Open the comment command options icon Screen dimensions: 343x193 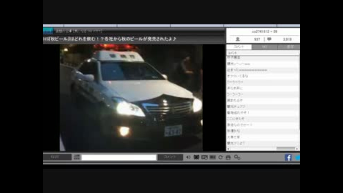click(76, 157)
